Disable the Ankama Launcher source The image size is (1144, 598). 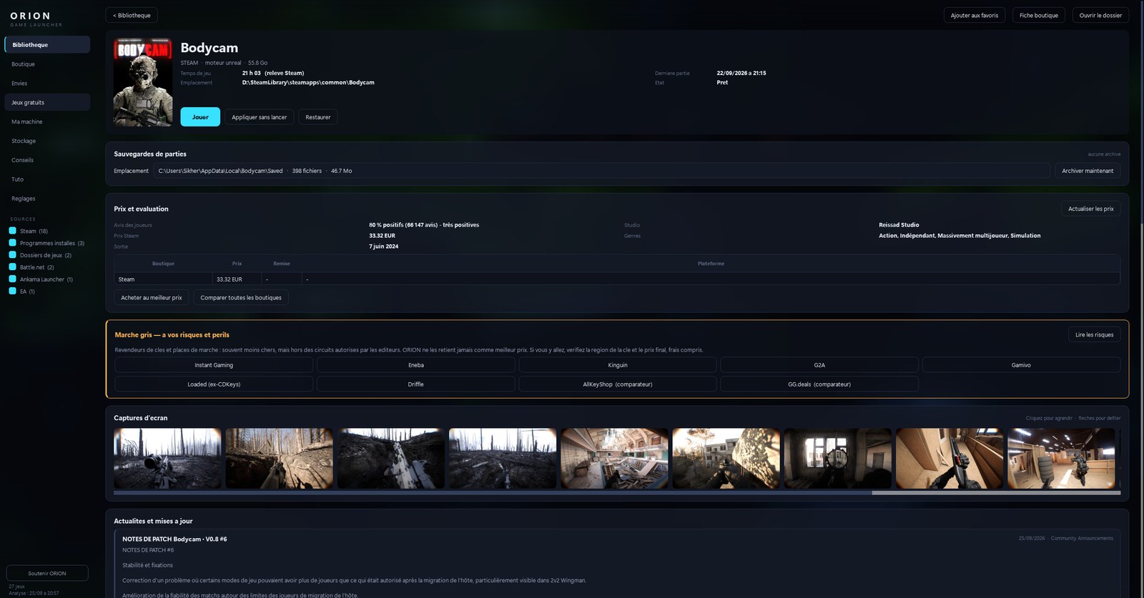tap(12, 279)
